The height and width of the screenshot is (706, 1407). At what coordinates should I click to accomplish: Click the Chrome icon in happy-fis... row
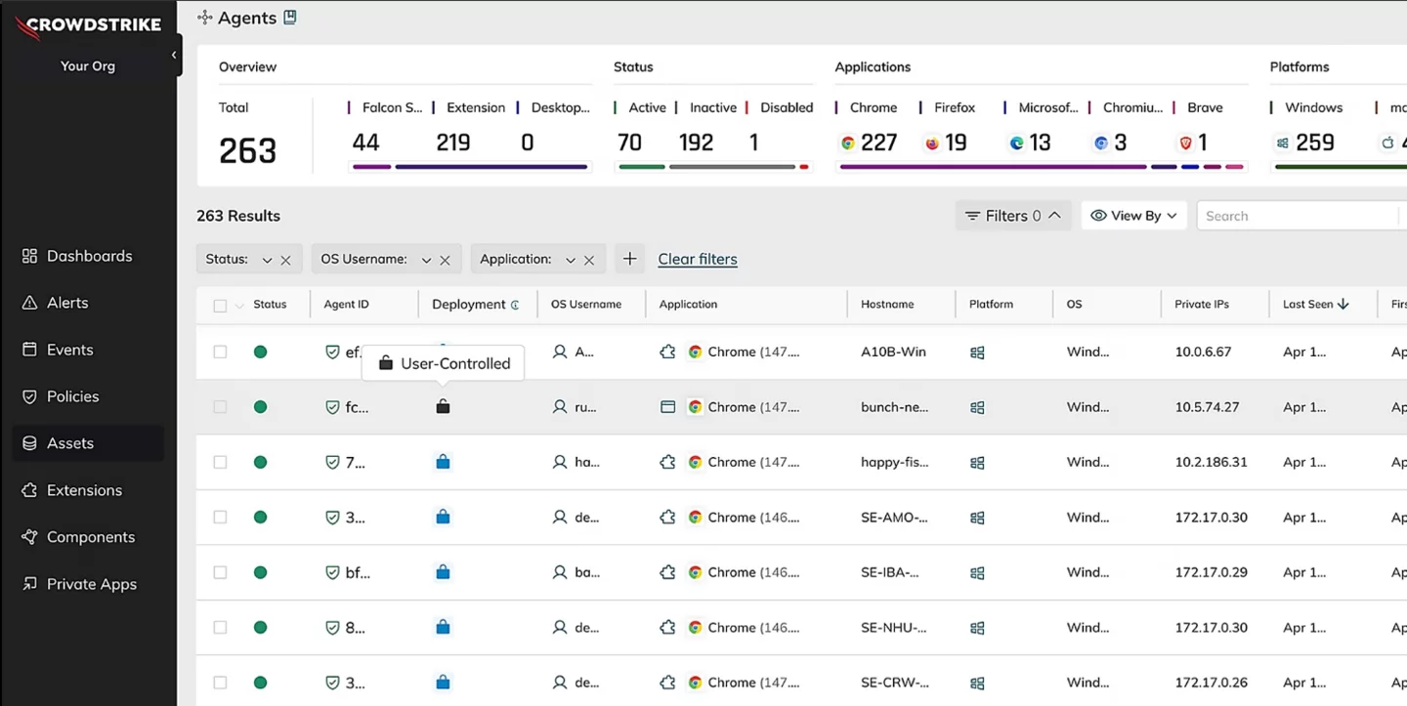(695, 462)
